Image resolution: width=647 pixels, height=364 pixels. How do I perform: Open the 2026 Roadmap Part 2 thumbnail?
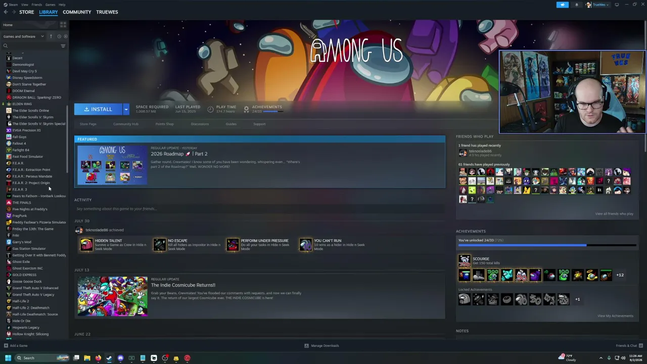113,165
